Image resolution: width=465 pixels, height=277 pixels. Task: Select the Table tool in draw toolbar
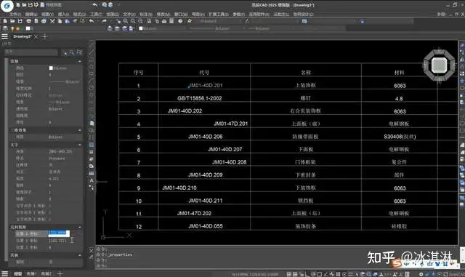click(92, 173)
